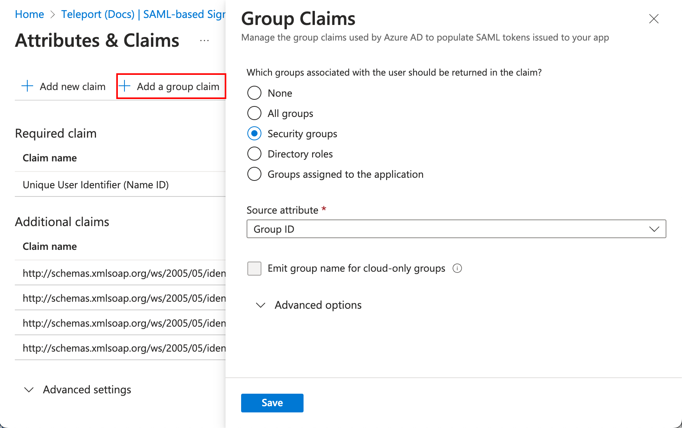682x428 pixels.
Task: Enable Emit group name for cloud-only groups
Action: pos(254,268)
